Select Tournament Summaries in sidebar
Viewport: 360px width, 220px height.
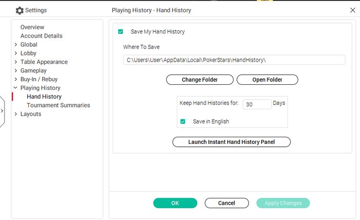tap(58, 105)
